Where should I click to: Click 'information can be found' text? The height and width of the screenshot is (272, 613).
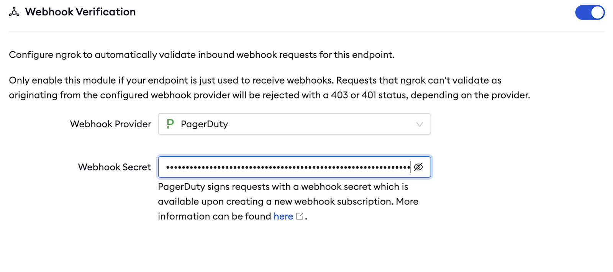pyautogui.click(x=214, y=216)
